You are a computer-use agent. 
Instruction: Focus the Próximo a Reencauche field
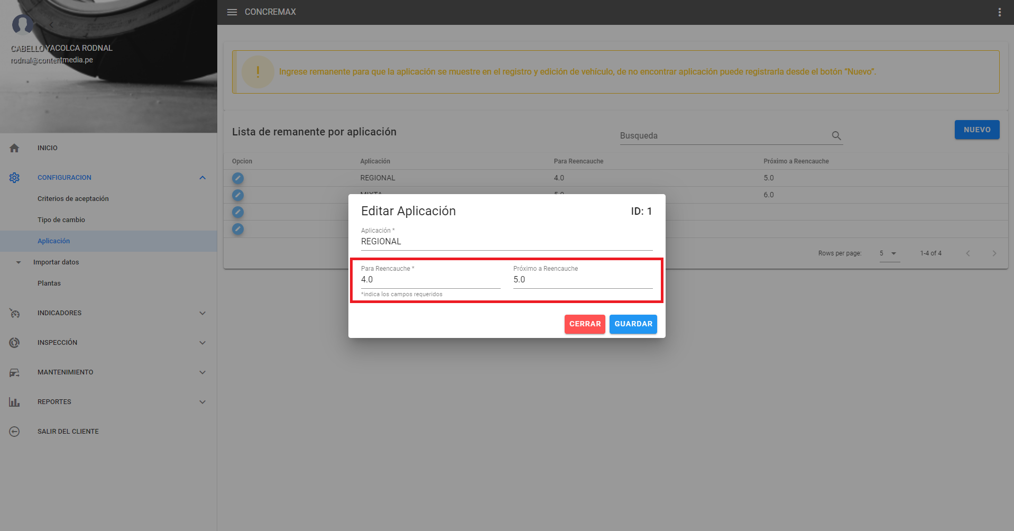pyautogui.click(x=582, y=280)
